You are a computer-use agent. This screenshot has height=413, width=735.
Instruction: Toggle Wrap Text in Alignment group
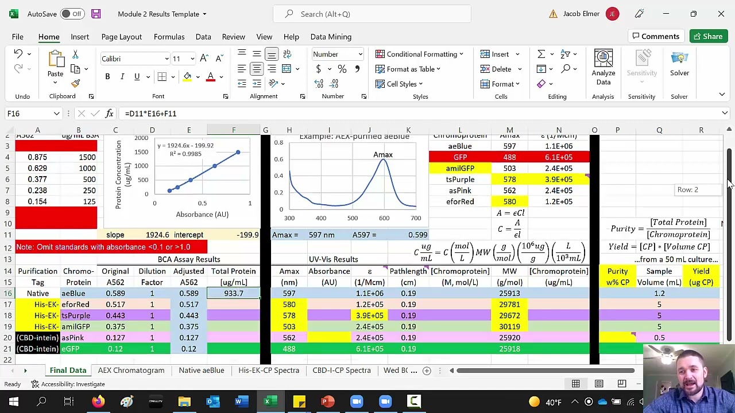click(x=287, y=54)
